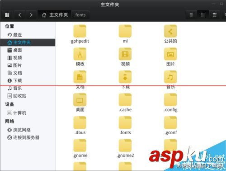The image size is (226, 171).
Task: Select the 下载 downloads folder icon
Action: (125, 77)
